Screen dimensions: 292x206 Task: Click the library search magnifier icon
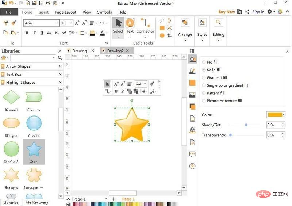coord(60,58)
